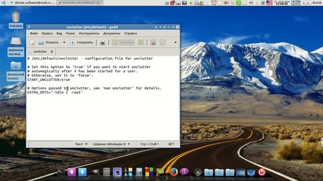The width and height of the screenshot is (323, 181).
Task: Open the Инструменты menu
Action: [89, 33]
